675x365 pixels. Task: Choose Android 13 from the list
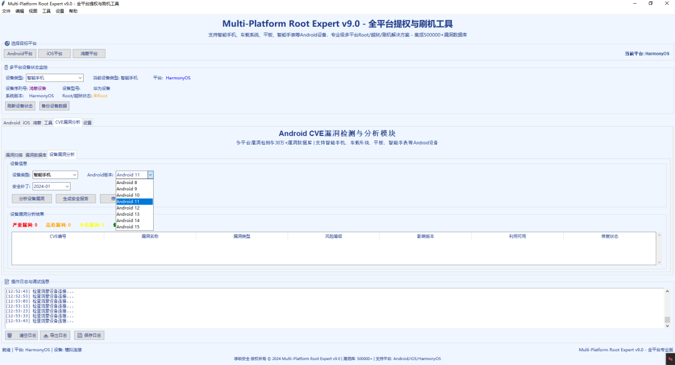coord(134,214)
